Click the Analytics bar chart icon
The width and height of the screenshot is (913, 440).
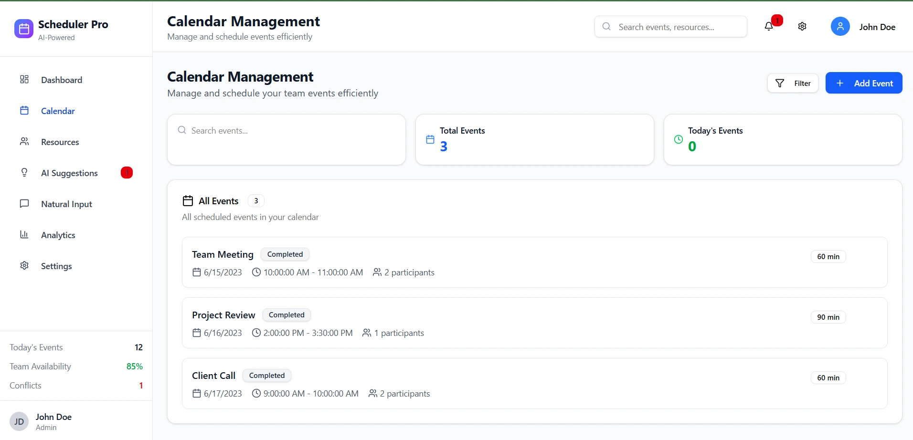click(24, 234)
